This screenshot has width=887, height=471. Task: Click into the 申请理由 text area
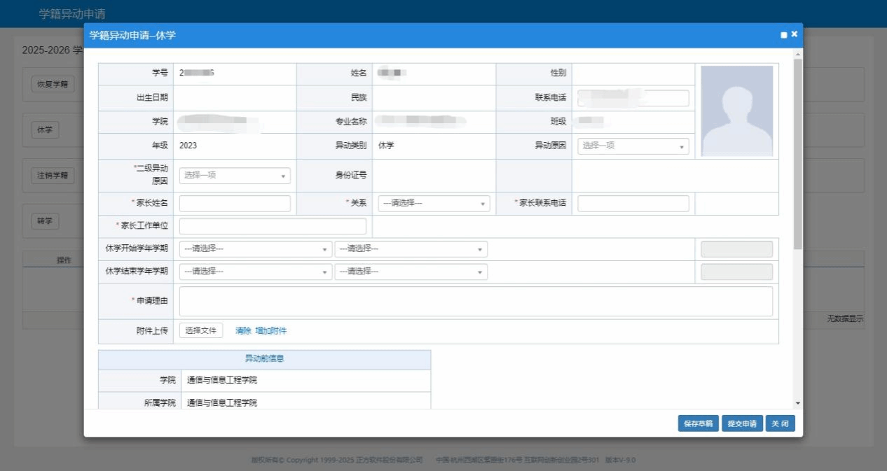476,301
